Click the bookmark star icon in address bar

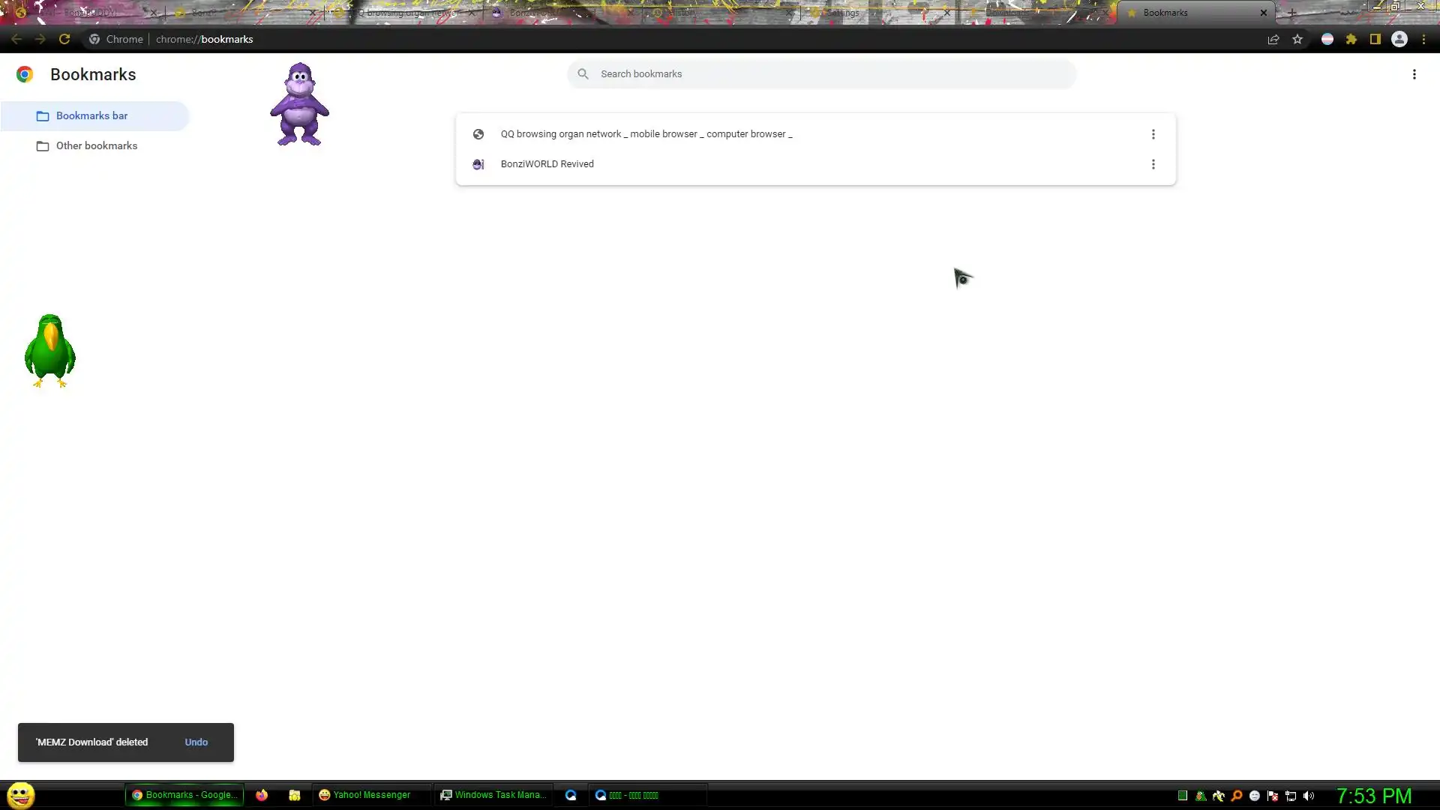pos(1297,39)
